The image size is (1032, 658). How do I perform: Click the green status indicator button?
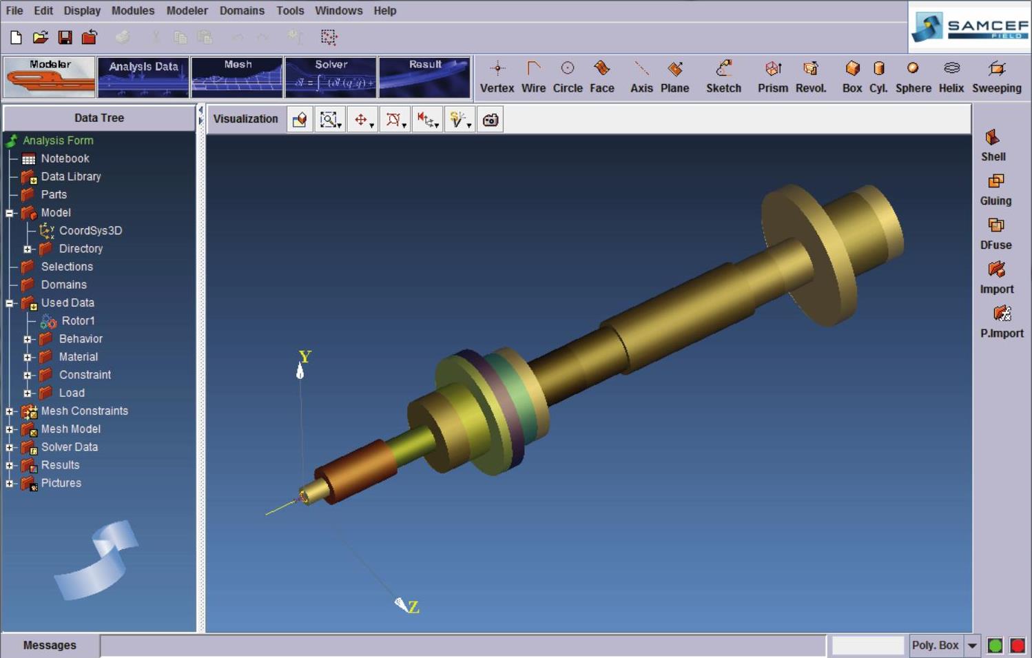pyautogui.click(x=995, y=646)
